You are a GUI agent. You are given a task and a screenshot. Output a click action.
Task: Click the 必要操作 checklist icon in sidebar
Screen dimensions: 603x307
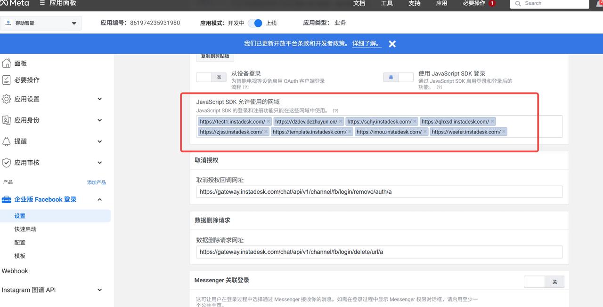point(7,80)
